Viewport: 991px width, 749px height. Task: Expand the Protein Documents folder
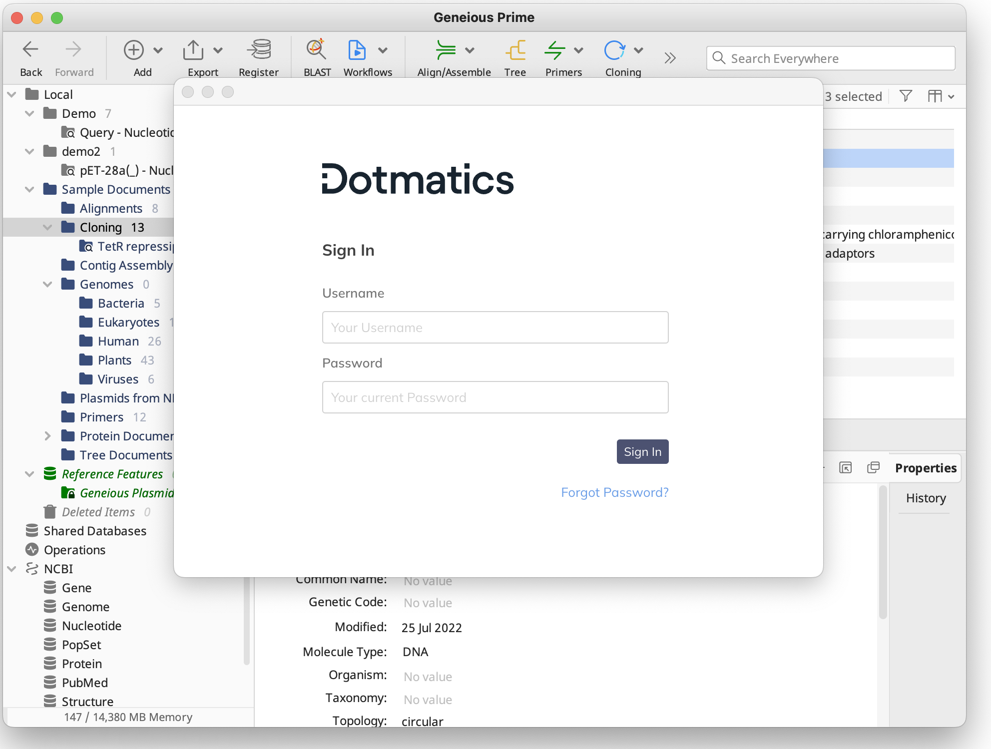47,436
